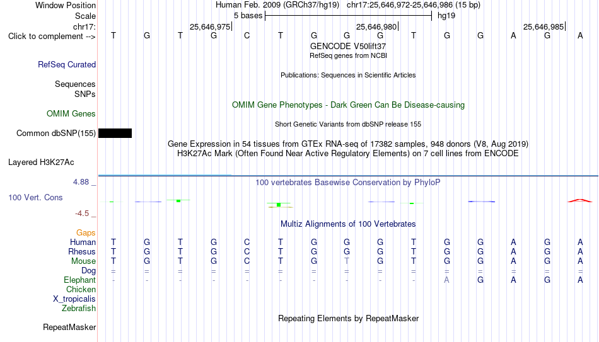Select the Elephant alignment row label
This screenshot has width=599, height=342.
[x=80, y=280]
